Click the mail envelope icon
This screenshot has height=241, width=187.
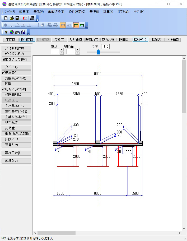click(x=17, y=32)
